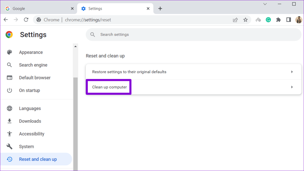Reload the current page
304x171 pixels.
point(26,20)
